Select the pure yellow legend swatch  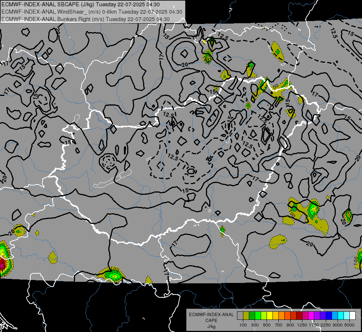coord(270,315)
